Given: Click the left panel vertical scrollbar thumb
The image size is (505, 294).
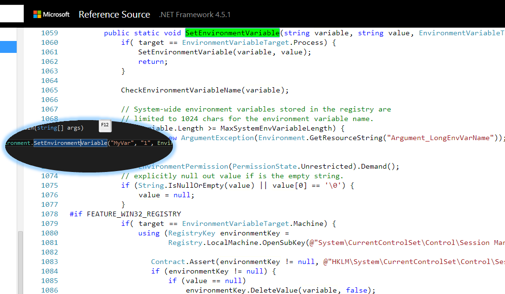Looking at the screenshot, I should pos(20,262).
